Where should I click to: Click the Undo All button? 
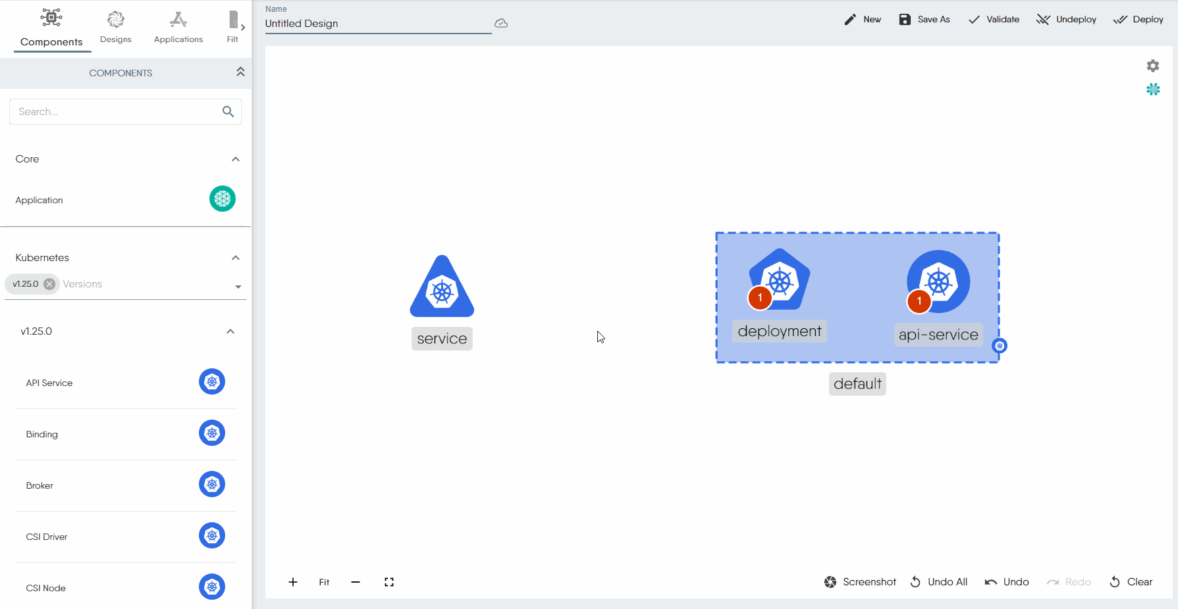939,582
